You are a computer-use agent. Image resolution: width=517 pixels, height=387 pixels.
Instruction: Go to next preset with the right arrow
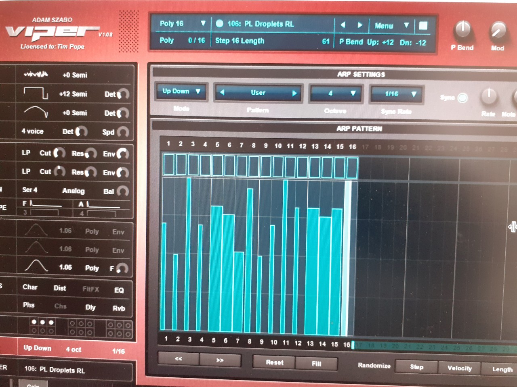point(359,25)
